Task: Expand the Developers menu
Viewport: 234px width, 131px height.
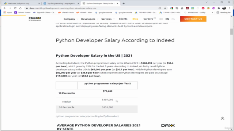Action: (90, 19)
